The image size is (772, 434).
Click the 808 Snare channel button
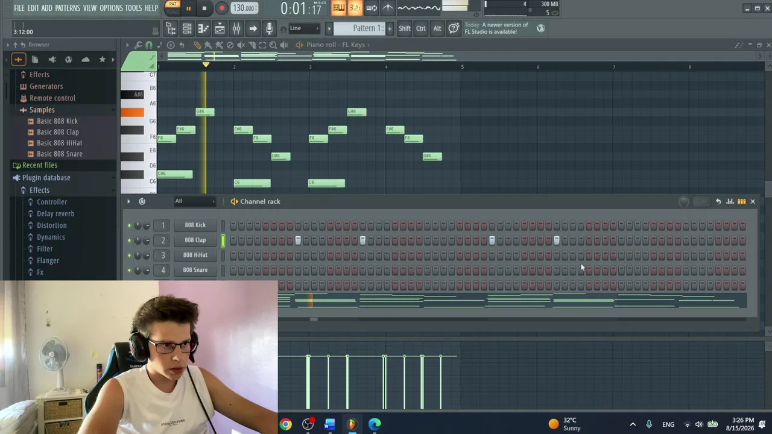pyautogui.click(x=195, y=270)
